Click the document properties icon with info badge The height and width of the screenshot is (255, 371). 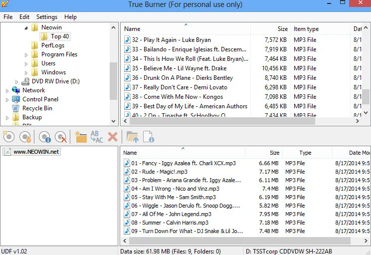[149, 137]
